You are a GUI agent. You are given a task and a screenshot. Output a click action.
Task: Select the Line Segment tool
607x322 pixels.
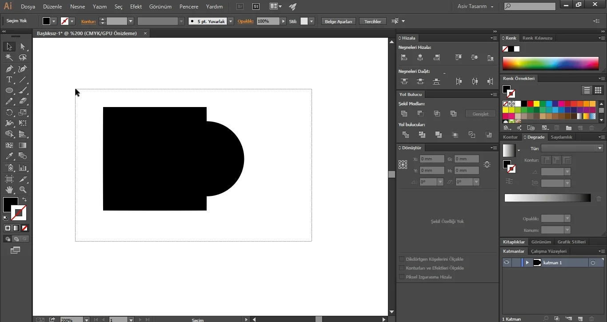tap(23, 80)
